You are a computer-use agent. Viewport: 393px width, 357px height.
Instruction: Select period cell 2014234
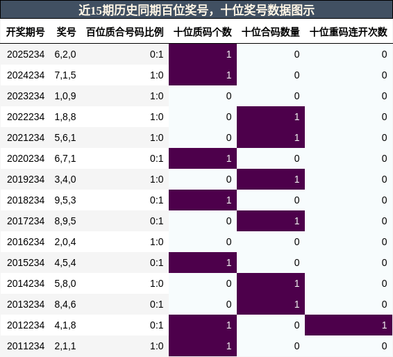tap(26, 283)
